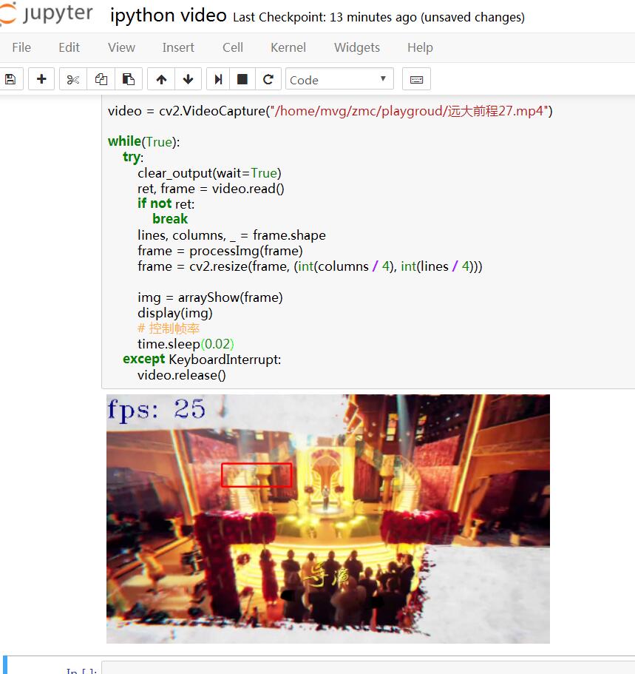The image size is (635, 674).
Task: Open the Kernel menu
Action: 288,47
